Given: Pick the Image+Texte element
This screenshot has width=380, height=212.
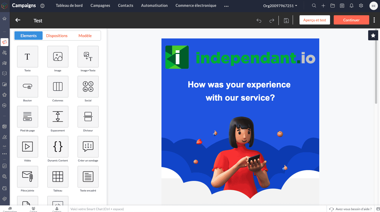Looking at the screenshot, I should pyautogui.click(x=88, y=57).
